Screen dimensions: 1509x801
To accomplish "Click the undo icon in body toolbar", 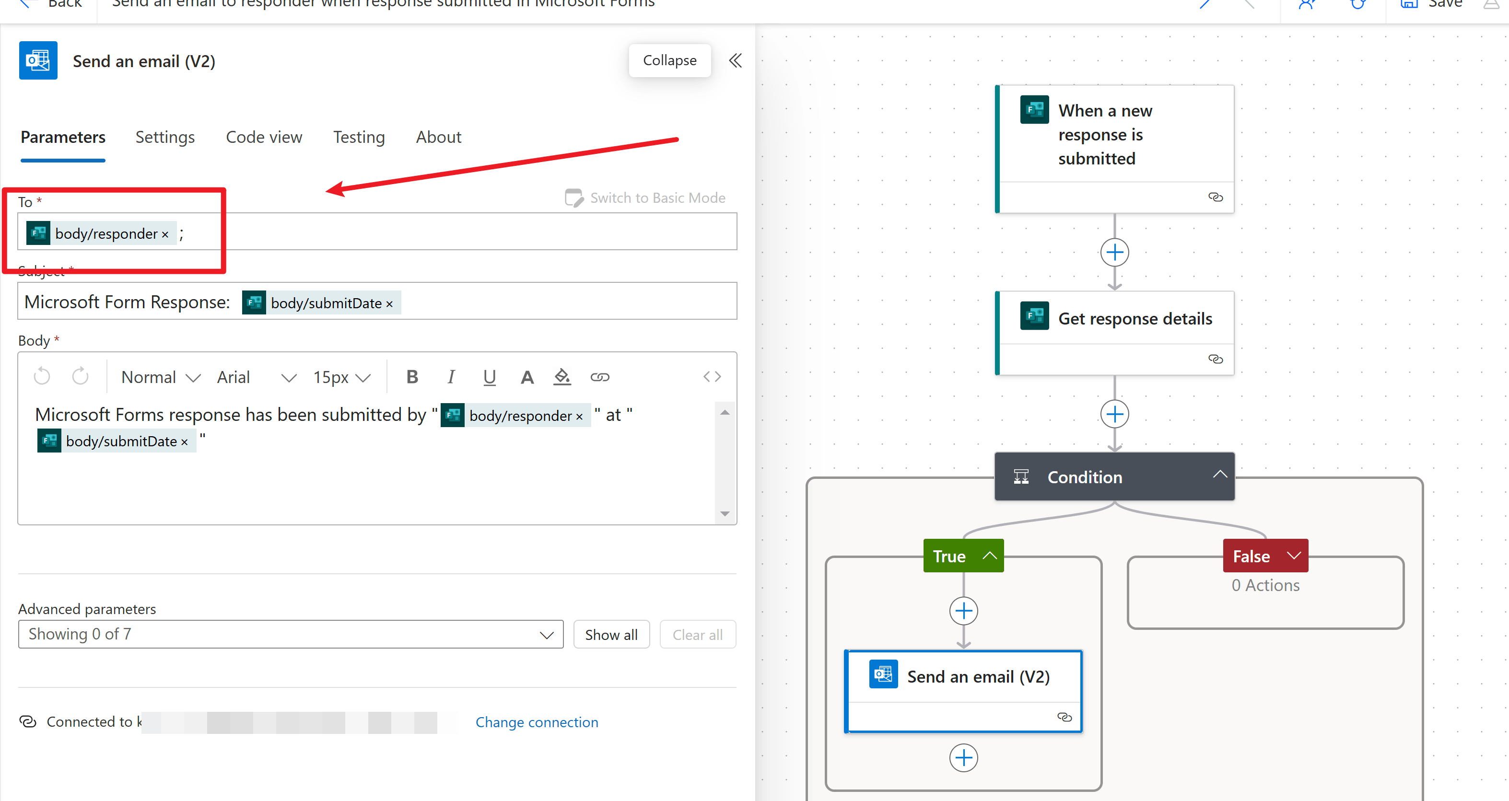I will (x=42, y=376).
